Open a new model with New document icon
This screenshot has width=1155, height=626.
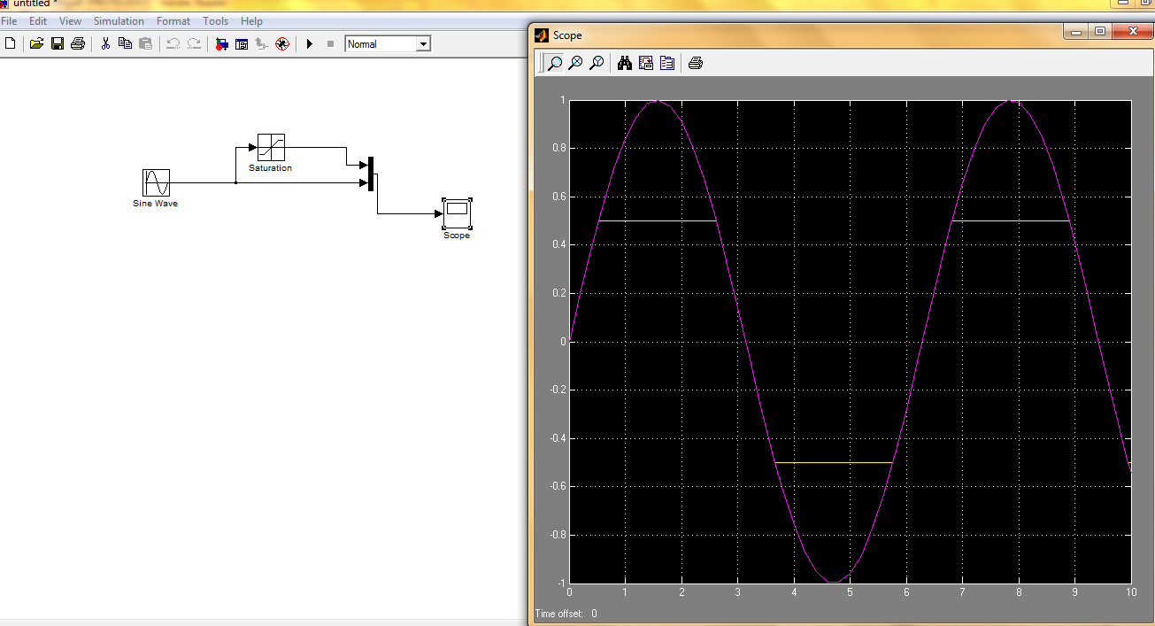tap(10, 43)
